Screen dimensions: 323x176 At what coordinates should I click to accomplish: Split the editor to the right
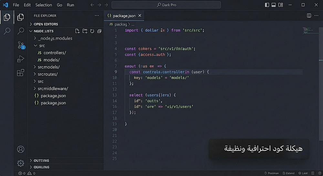pos(309,16)
